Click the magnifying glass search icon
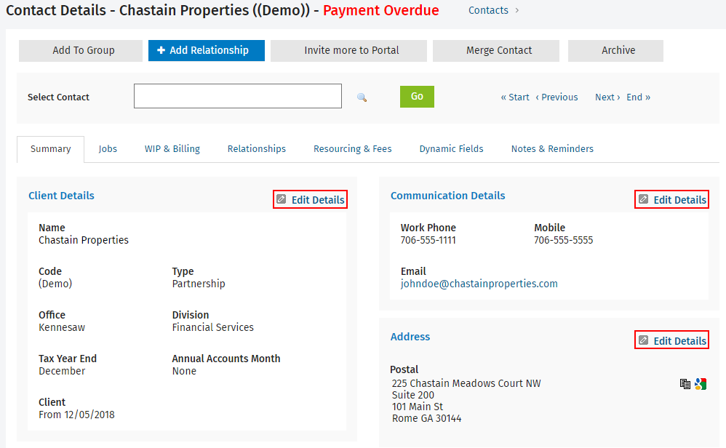 tap(362, 96)
